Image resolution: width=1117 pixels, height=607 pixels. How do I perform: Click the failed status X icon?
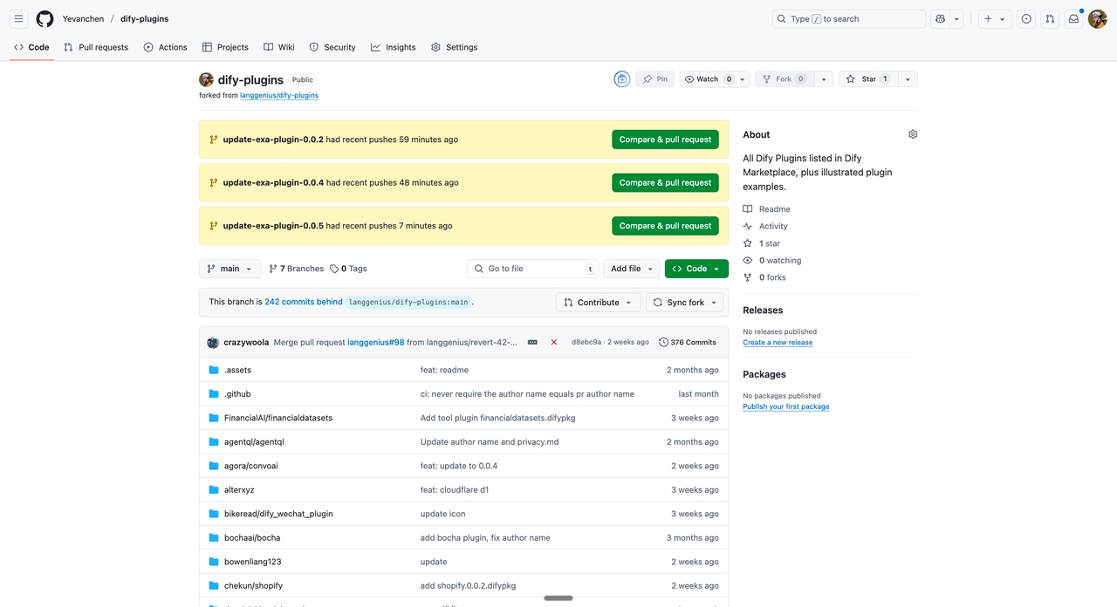pos(553,343)
